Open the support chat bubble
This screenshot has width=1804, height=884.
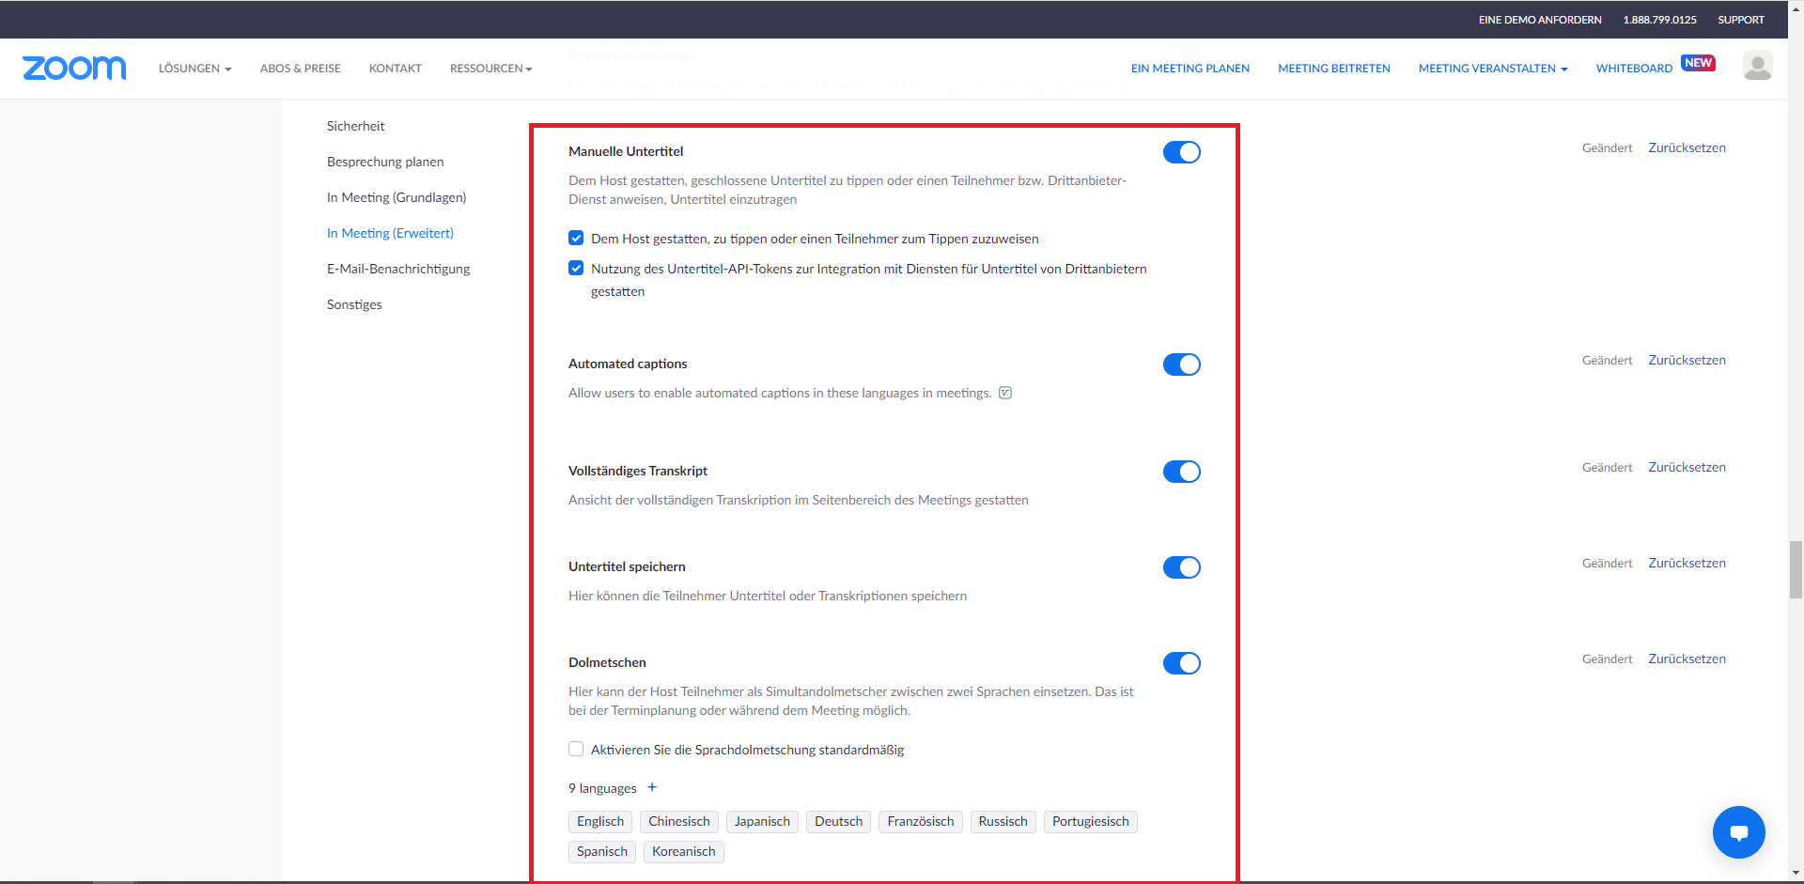pyautogui.click(x=1738, y=832)
